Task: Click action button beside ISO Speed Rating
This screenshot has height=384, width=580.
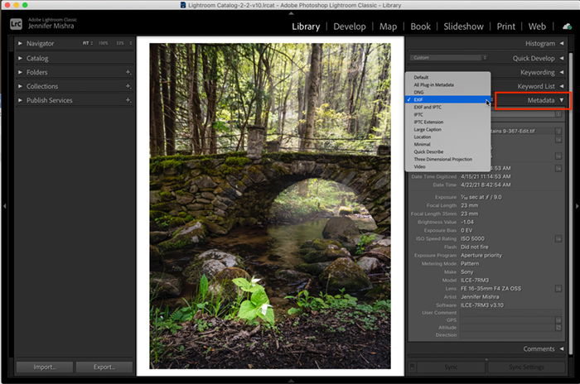Action: pyautogui.click(x=558, y=238)
